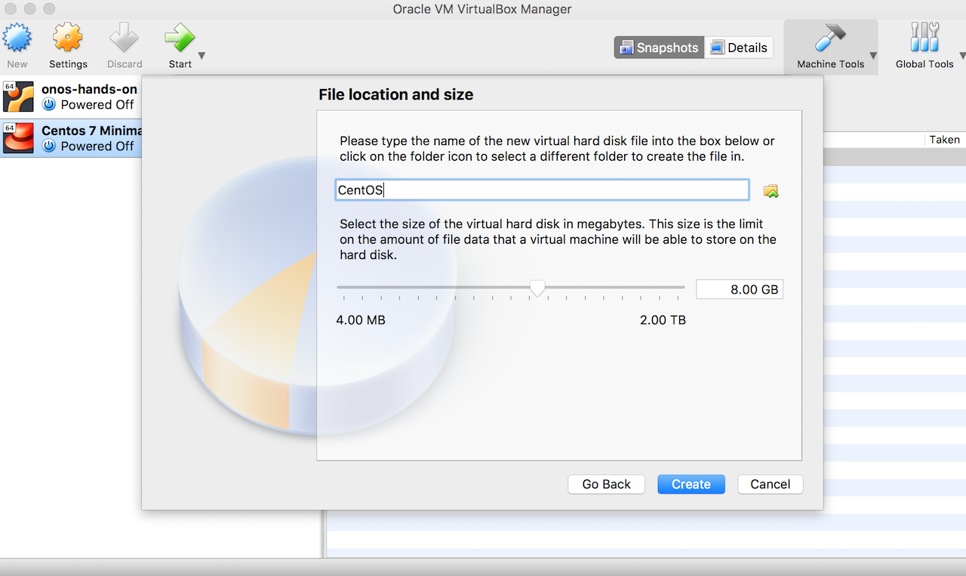Start the VM with green arrow
966x576 pixels.
pyautogui.click(x=180, y=37)
